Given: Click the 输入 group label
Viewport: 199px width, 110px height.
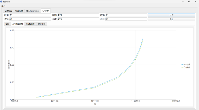Looking at the screenshot, I should click(x=3, y=6).
